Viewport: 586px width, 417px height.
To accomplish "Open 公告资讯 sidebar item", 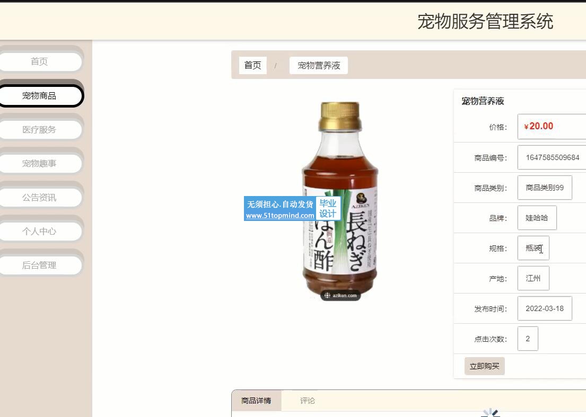I will (40, 198).
